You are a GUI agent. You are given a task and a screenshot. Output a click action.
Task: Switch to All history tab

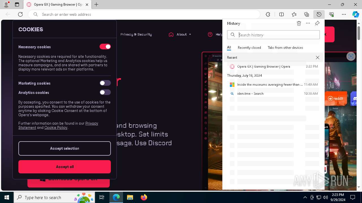[229, 48]
